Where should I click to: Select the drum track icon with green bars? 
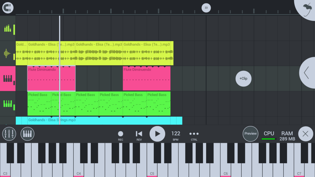[x=8, y=29]
